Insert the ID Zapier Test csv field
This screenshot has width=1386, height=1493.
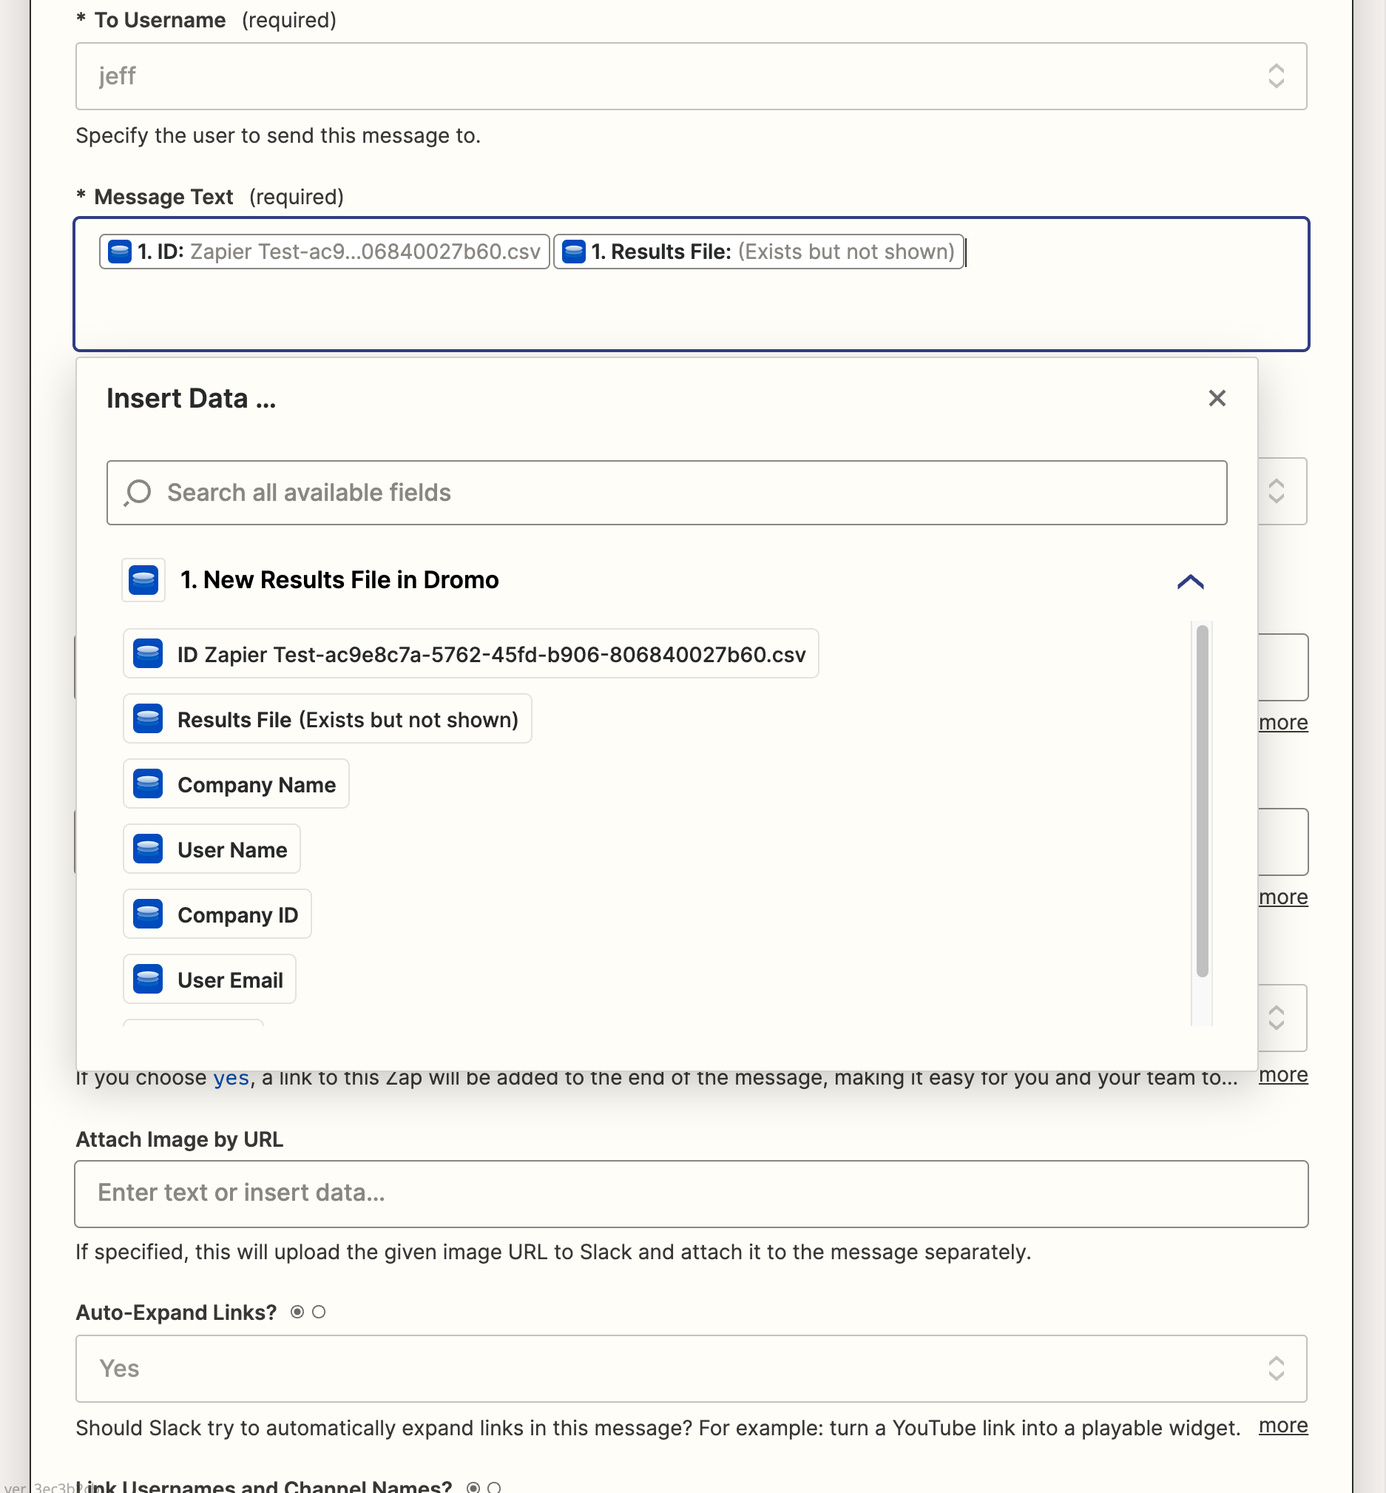pyautogui.click(x=470, y=654)
